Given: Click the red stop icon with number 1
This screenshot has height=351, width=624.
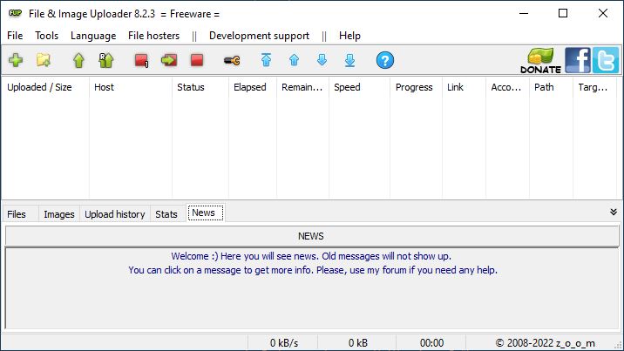Looking at the screenshot, I should point(142,60).
